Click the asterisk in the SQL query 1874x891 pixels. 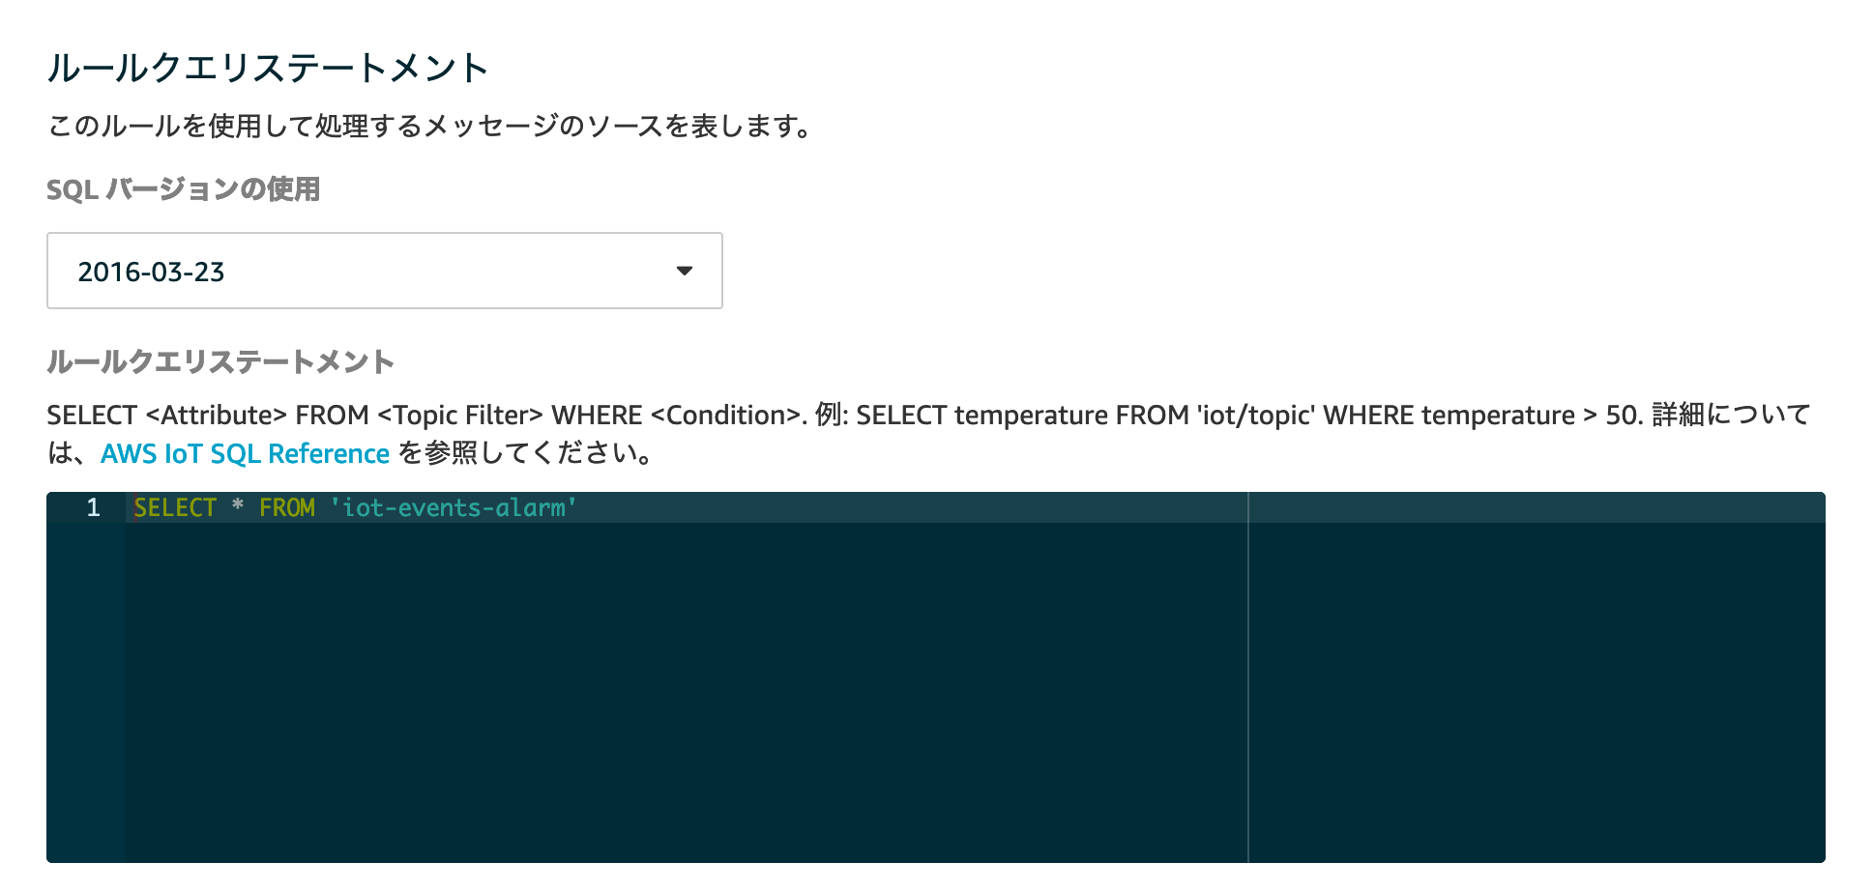237,507
